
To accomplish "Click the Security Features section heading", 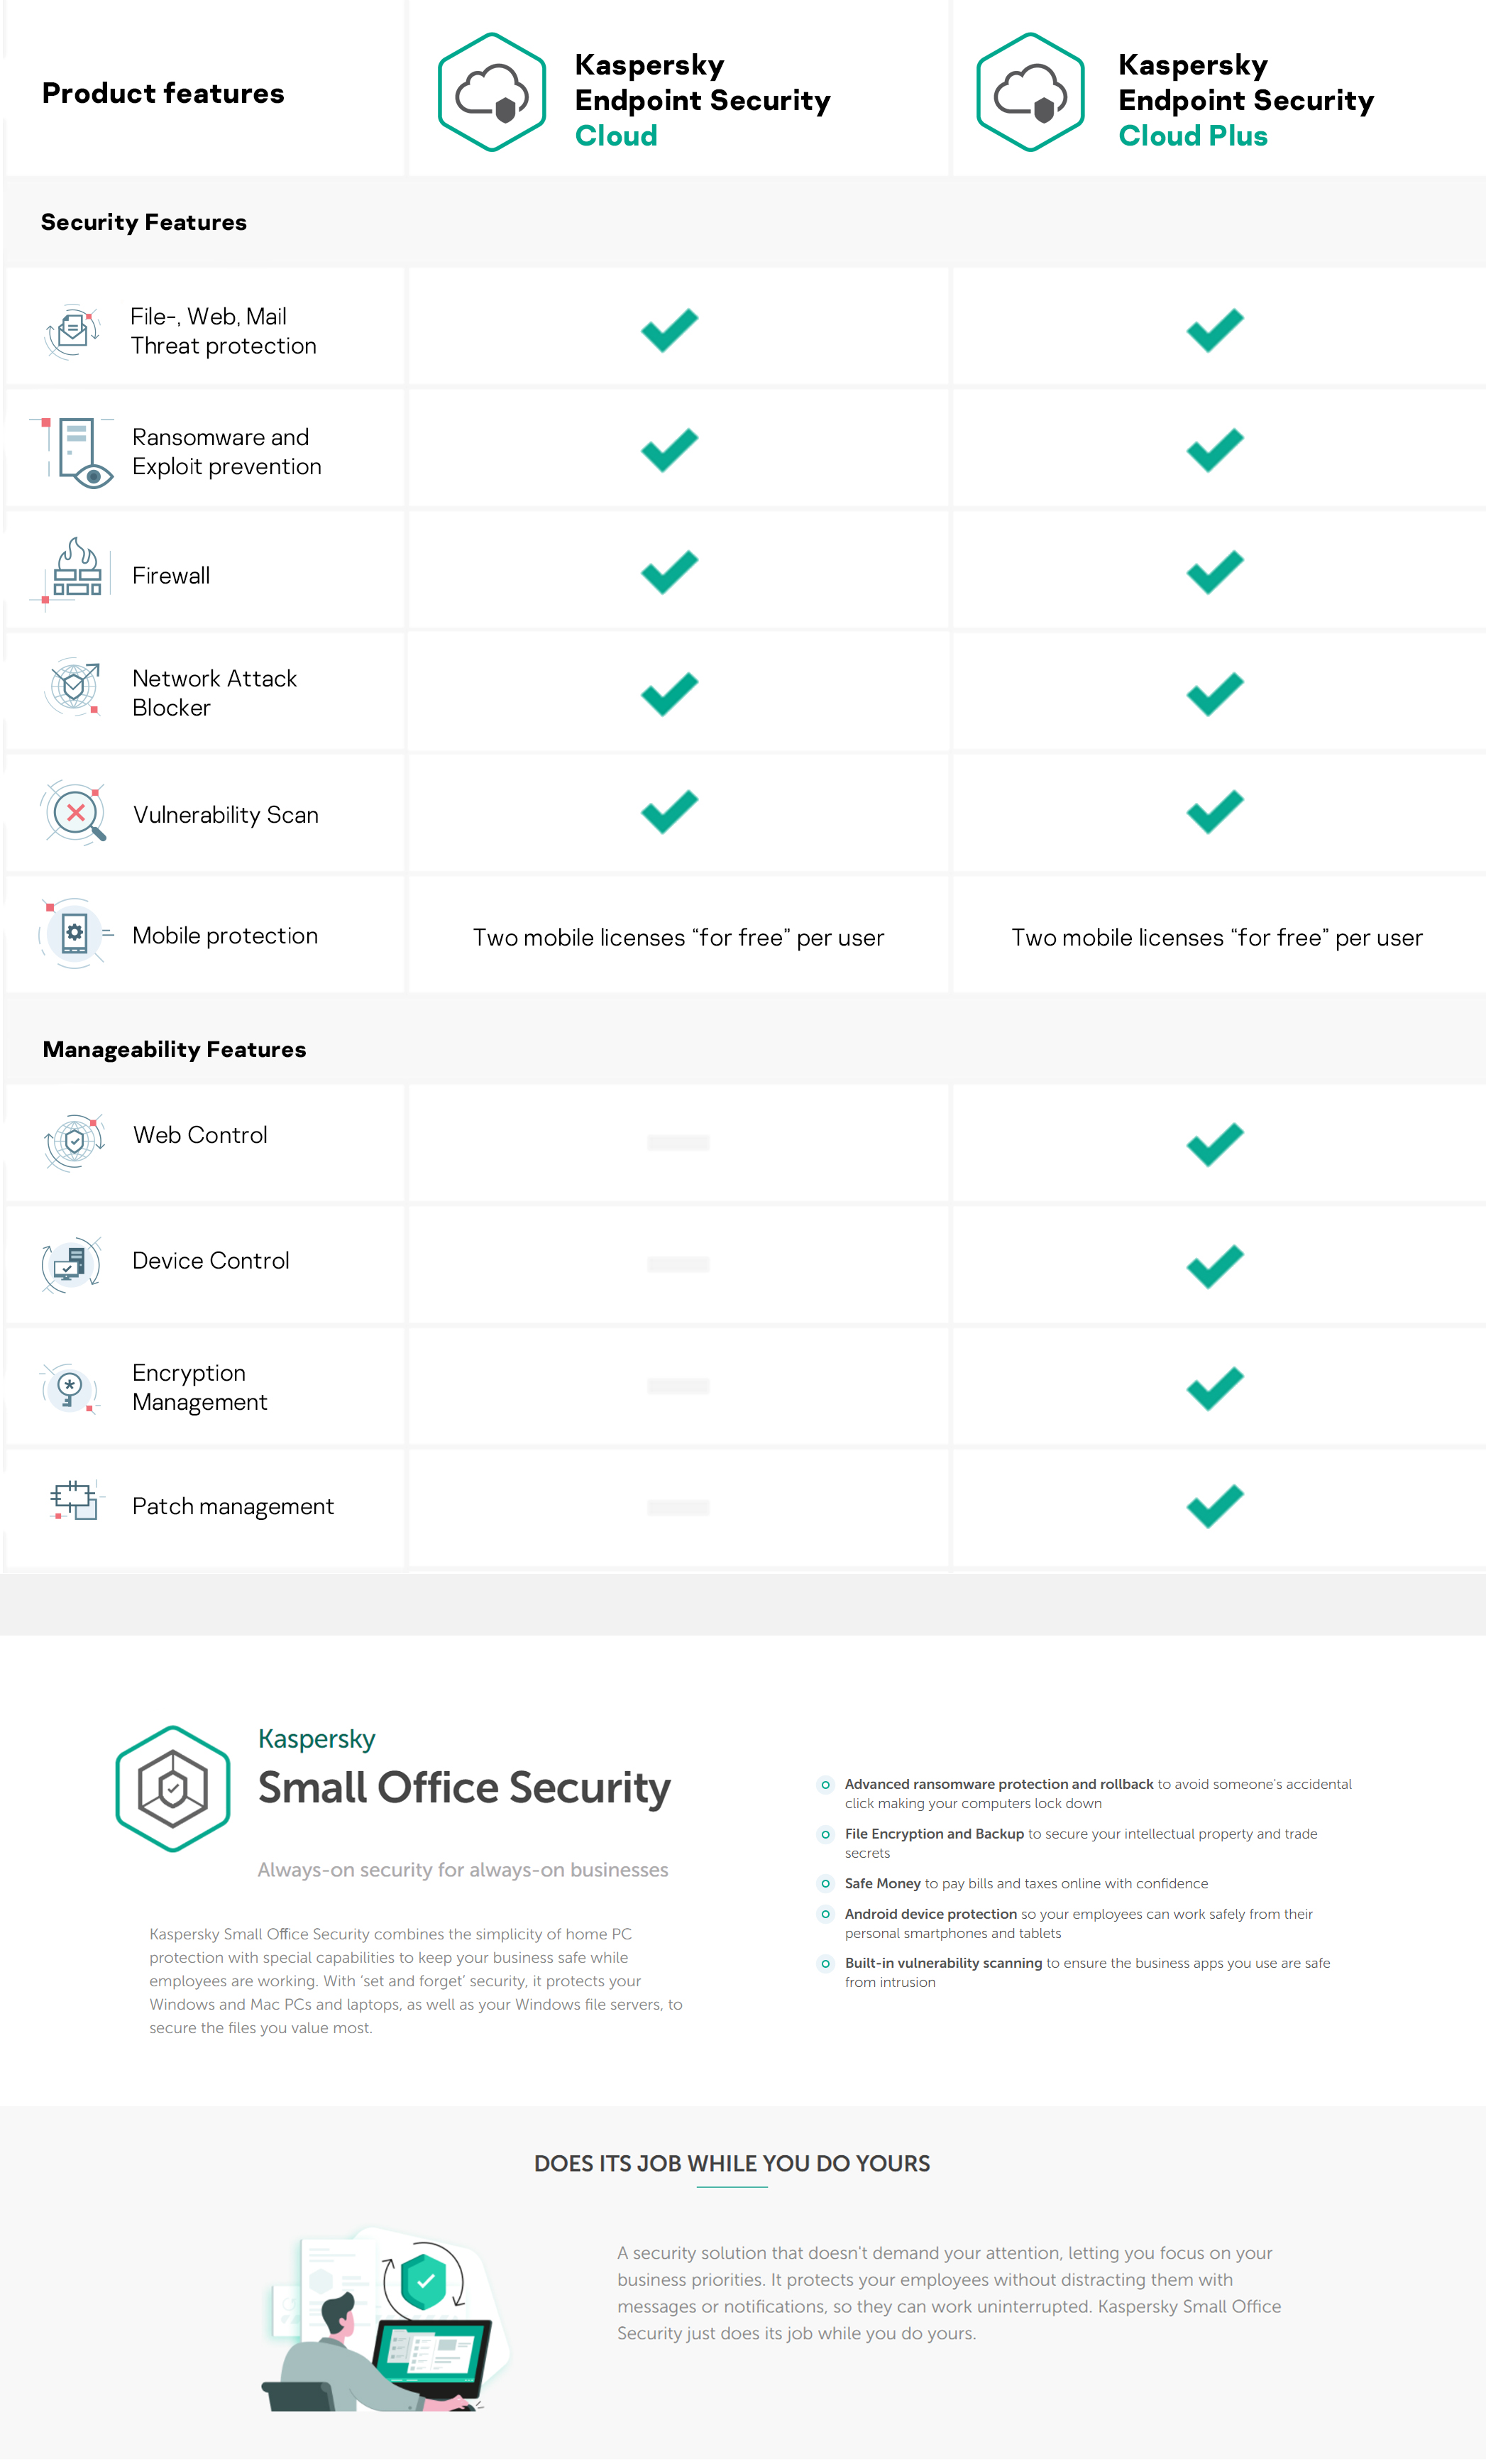I will pyautogui.click(x=144, y=222).
